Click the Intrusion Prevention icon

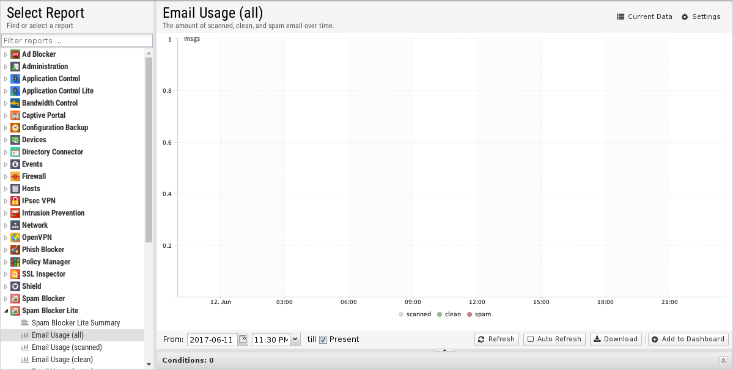click(x=15, y=213)
